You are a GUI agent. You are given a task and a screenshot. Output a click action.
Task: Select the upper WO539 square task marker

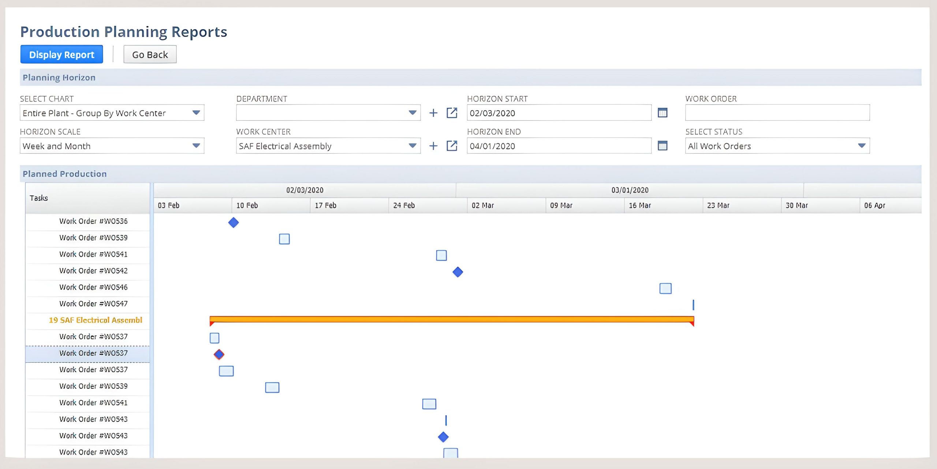pyautogui.click(x=284, y=239)
